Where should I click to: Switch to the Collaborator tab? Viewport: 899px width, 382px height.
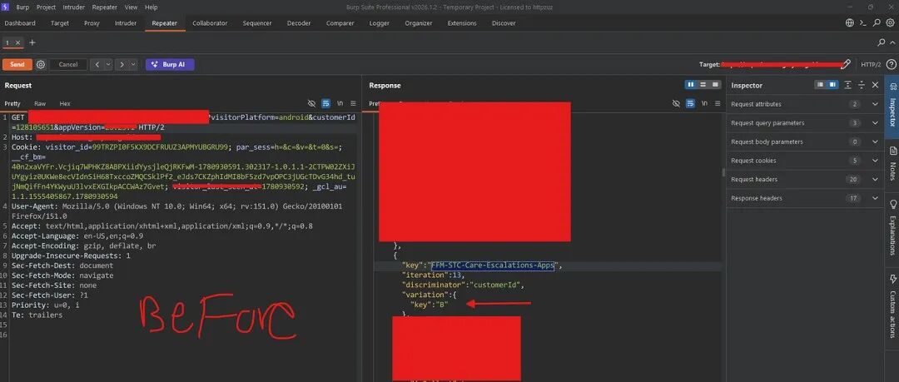[210, 23]
